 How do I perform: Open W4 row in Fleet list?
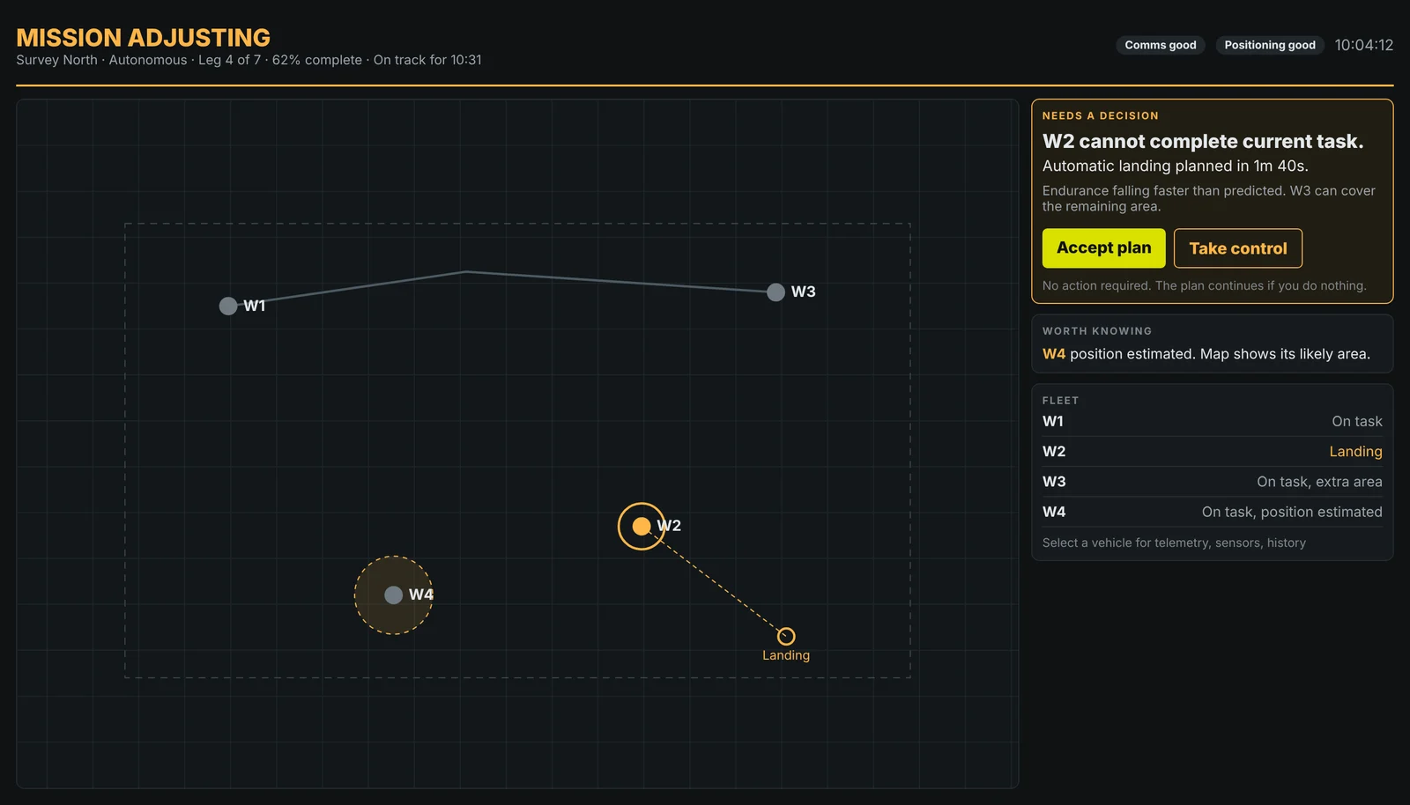tap(1212, 512)
